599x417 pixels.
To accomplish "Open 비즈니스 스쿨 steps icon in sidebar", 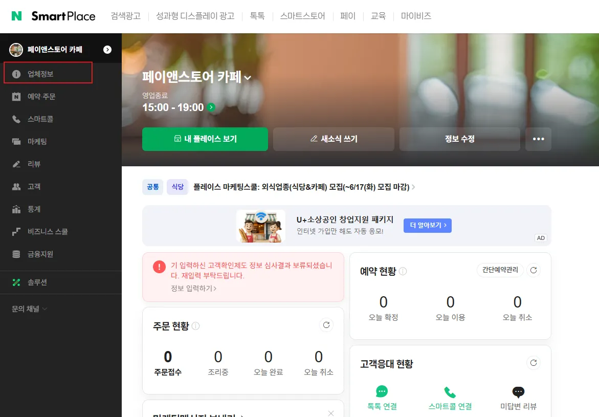I will (16, 232).
